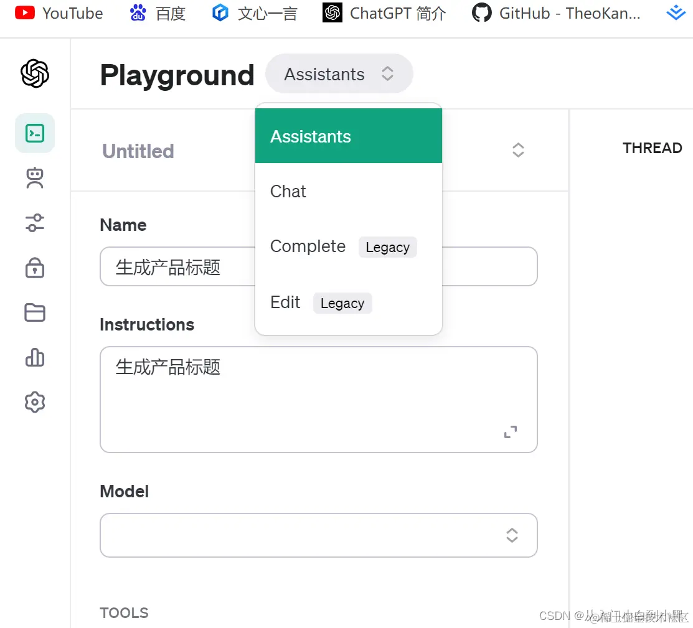Viewport: 693px width, 628px height.
Task: Open the ChatGPT 简介 bookmark
Action: point(384,13)
